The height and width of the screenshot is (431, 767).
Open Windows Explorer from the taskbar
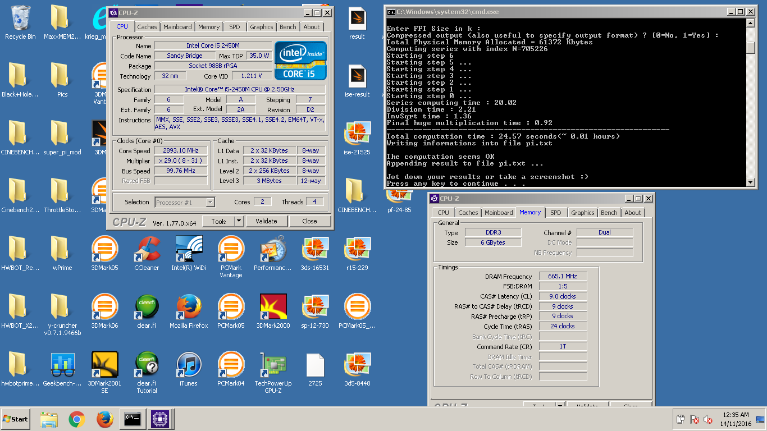[x=49, y=419]
